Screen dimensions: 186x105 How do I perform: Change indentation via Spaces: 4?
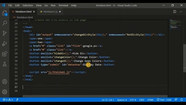coord(122,100)
